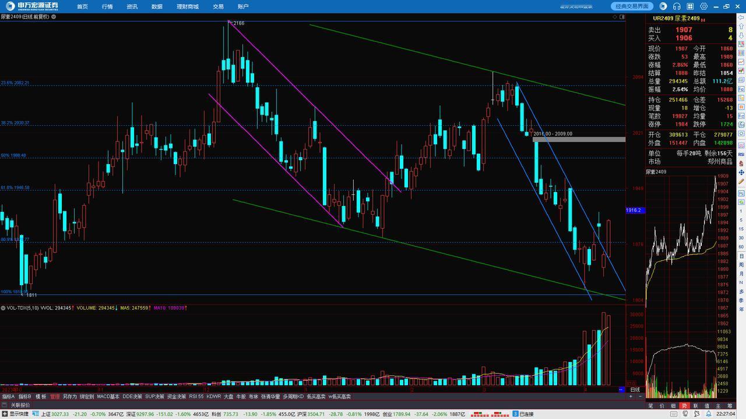Open the 理财商城 menu
This screenshot has width=746, height=419.
(187, 6)
